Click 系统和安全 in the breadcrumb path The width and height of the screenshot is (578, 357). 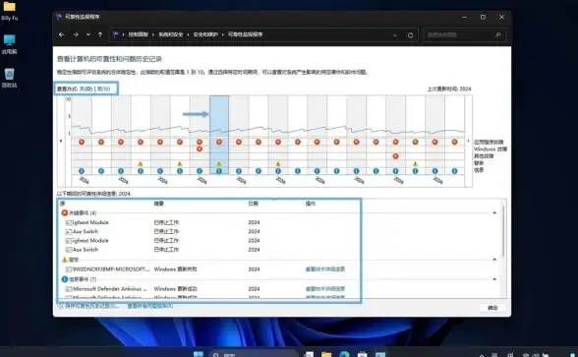coord(171,34)
